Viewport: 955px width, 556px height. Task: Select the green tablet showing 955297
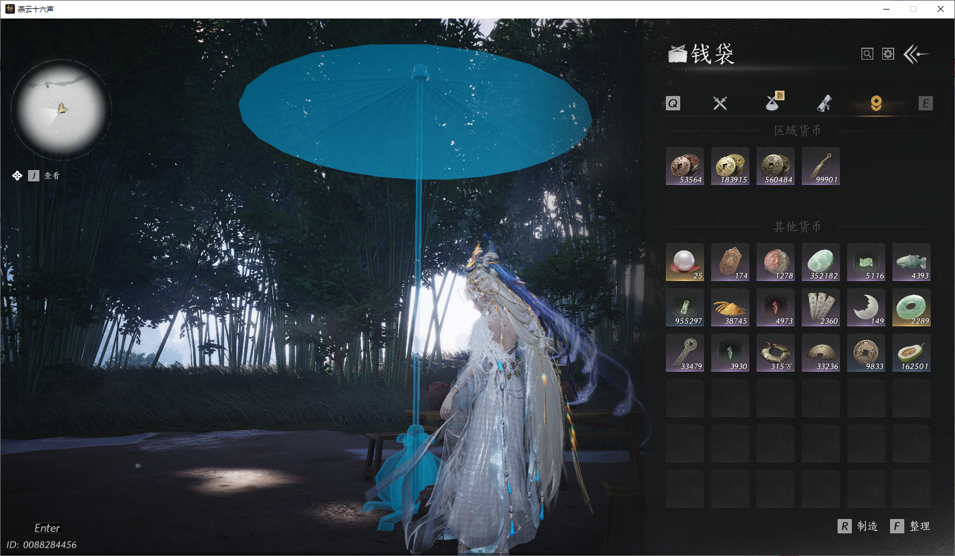pos(685,308)
